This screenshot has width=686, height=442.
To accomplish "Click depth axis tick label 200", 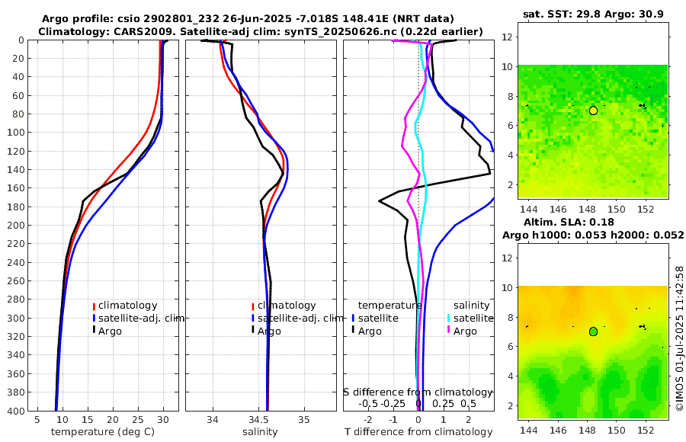I will [16, 226].
